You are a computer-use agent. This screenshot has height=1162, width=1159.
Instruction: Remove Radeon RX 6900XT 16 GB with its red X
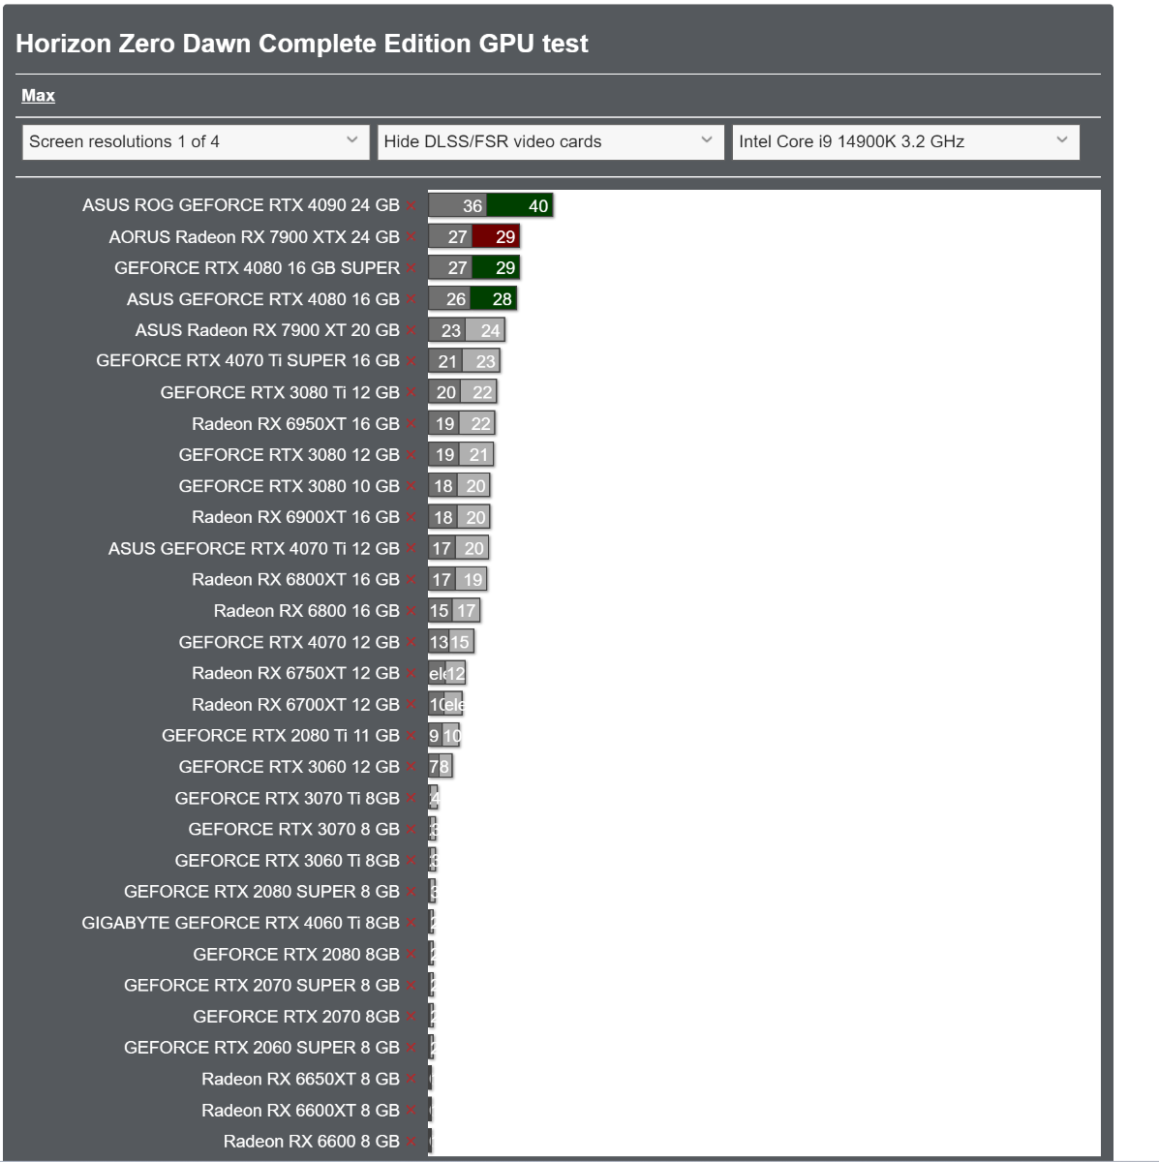(412, 518)
